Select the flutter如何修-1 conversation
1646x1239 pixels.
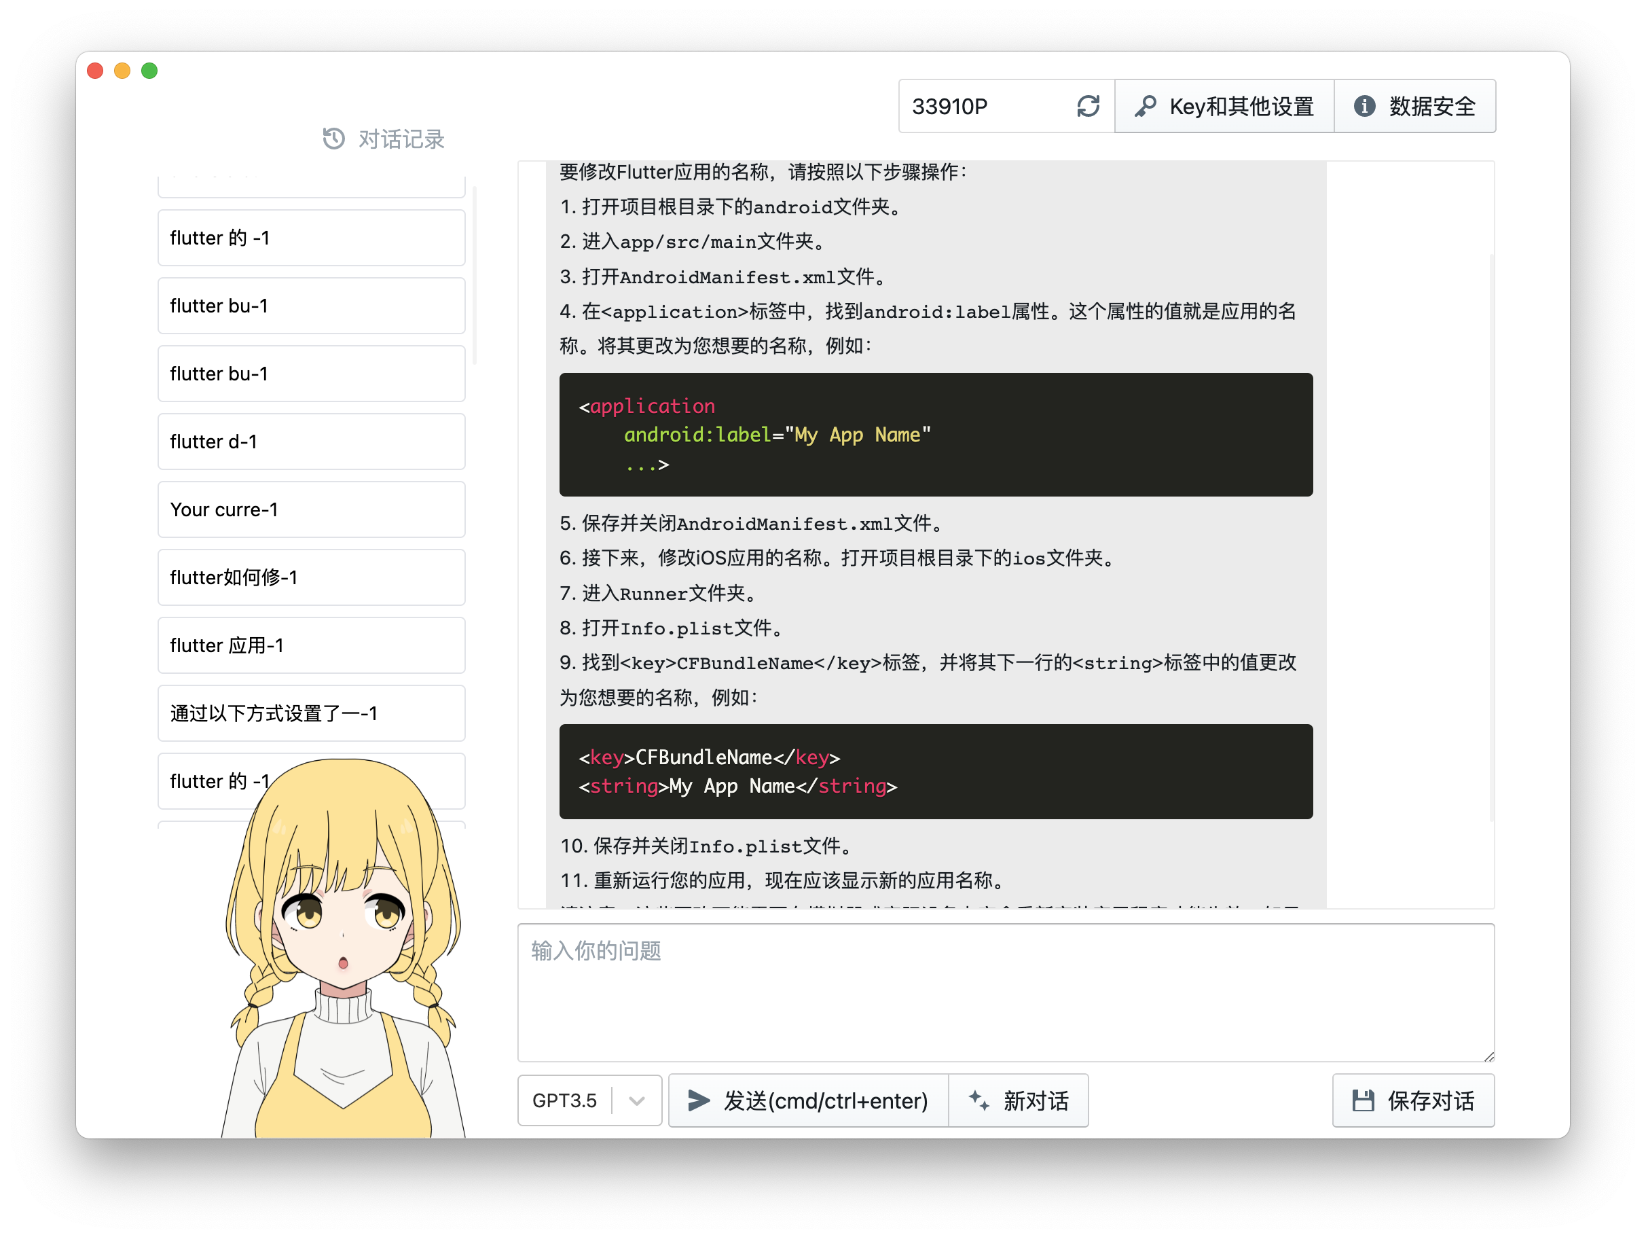point(311,577)
